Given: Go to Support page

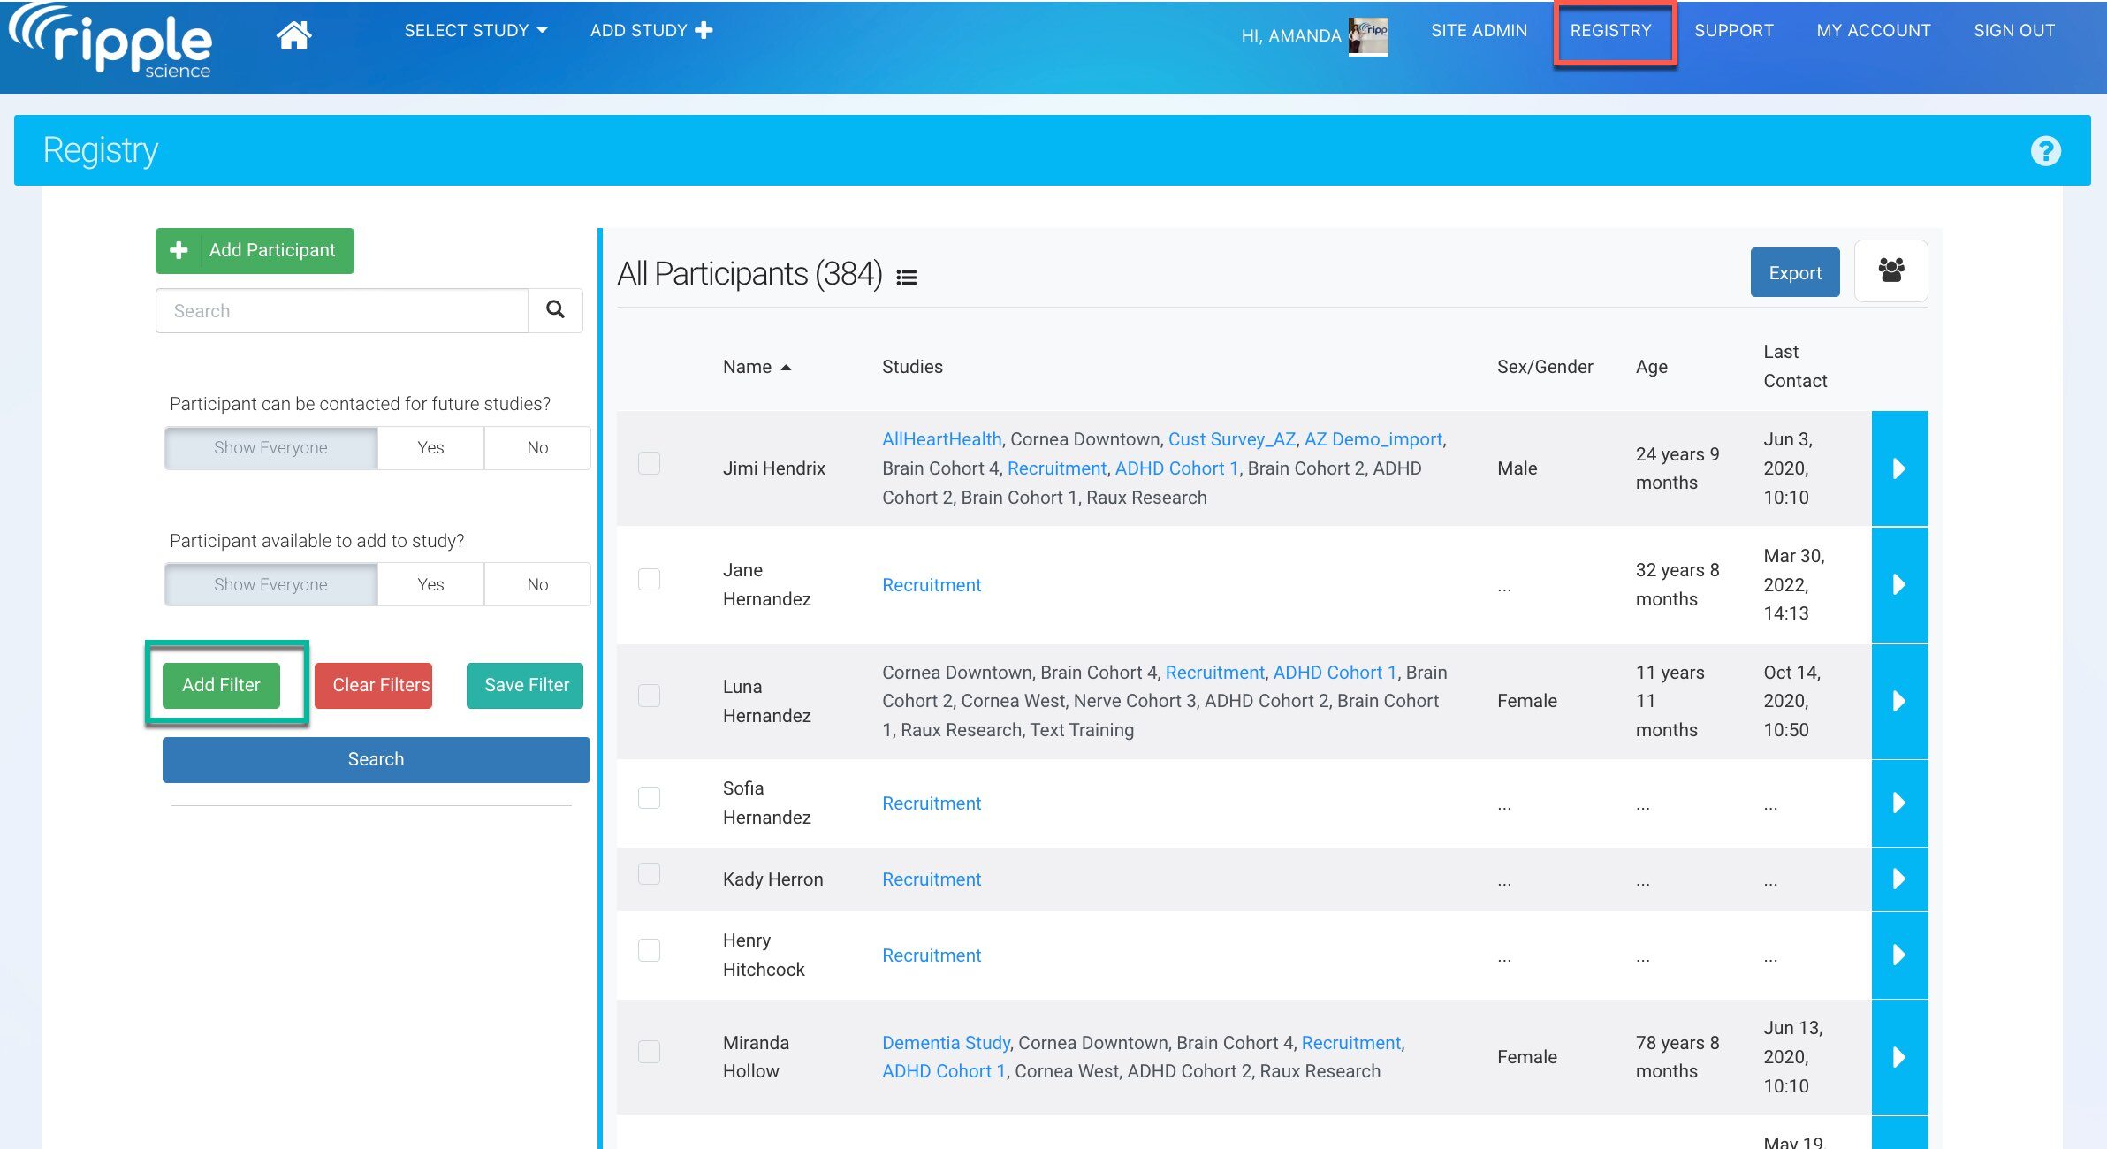Looking at the screenshot, I should coord(1733,31).
